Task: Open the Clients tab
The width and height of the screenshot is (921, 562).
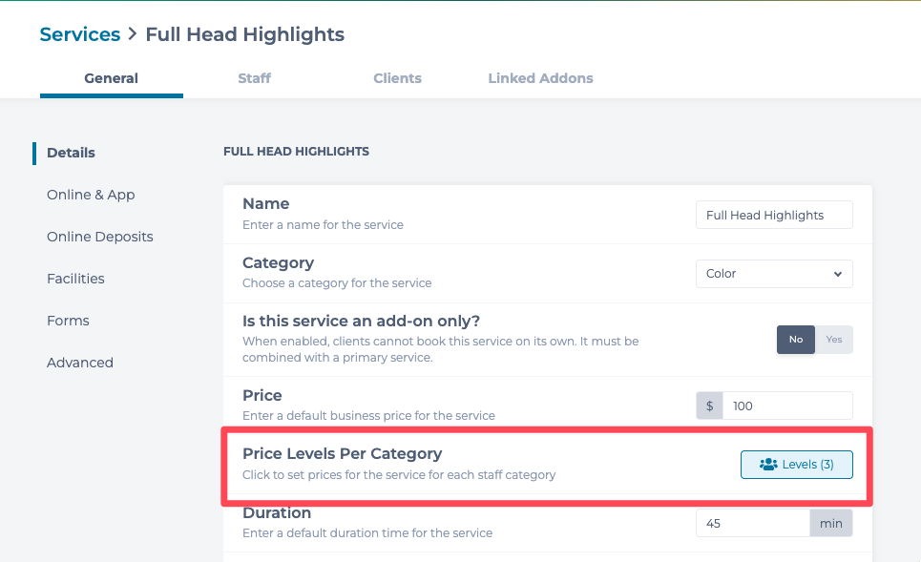Action: tap(398, 78)
